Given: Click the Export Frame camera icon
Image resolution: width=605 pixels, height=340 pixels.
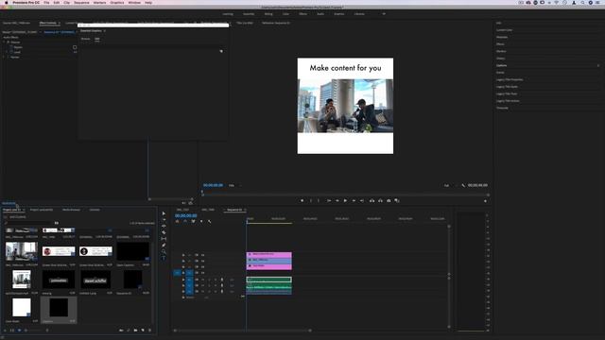Looking at the screenshot, I should click(x=389, y=201).
